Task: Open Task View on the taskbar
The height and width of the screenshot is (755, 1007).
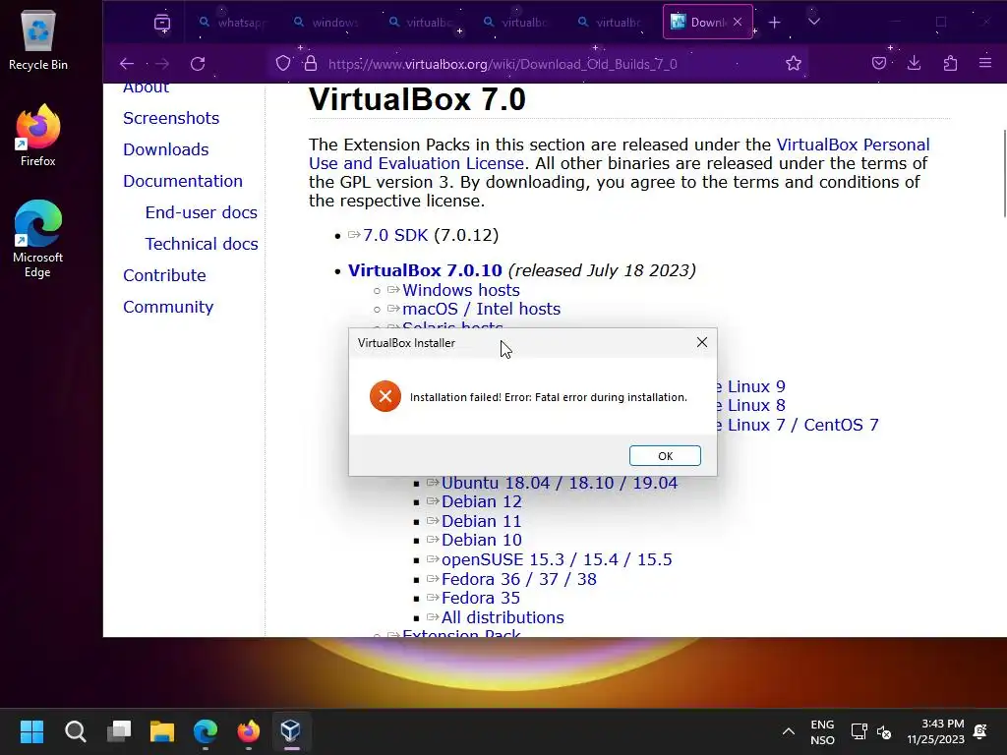Action: click(119, 731)
